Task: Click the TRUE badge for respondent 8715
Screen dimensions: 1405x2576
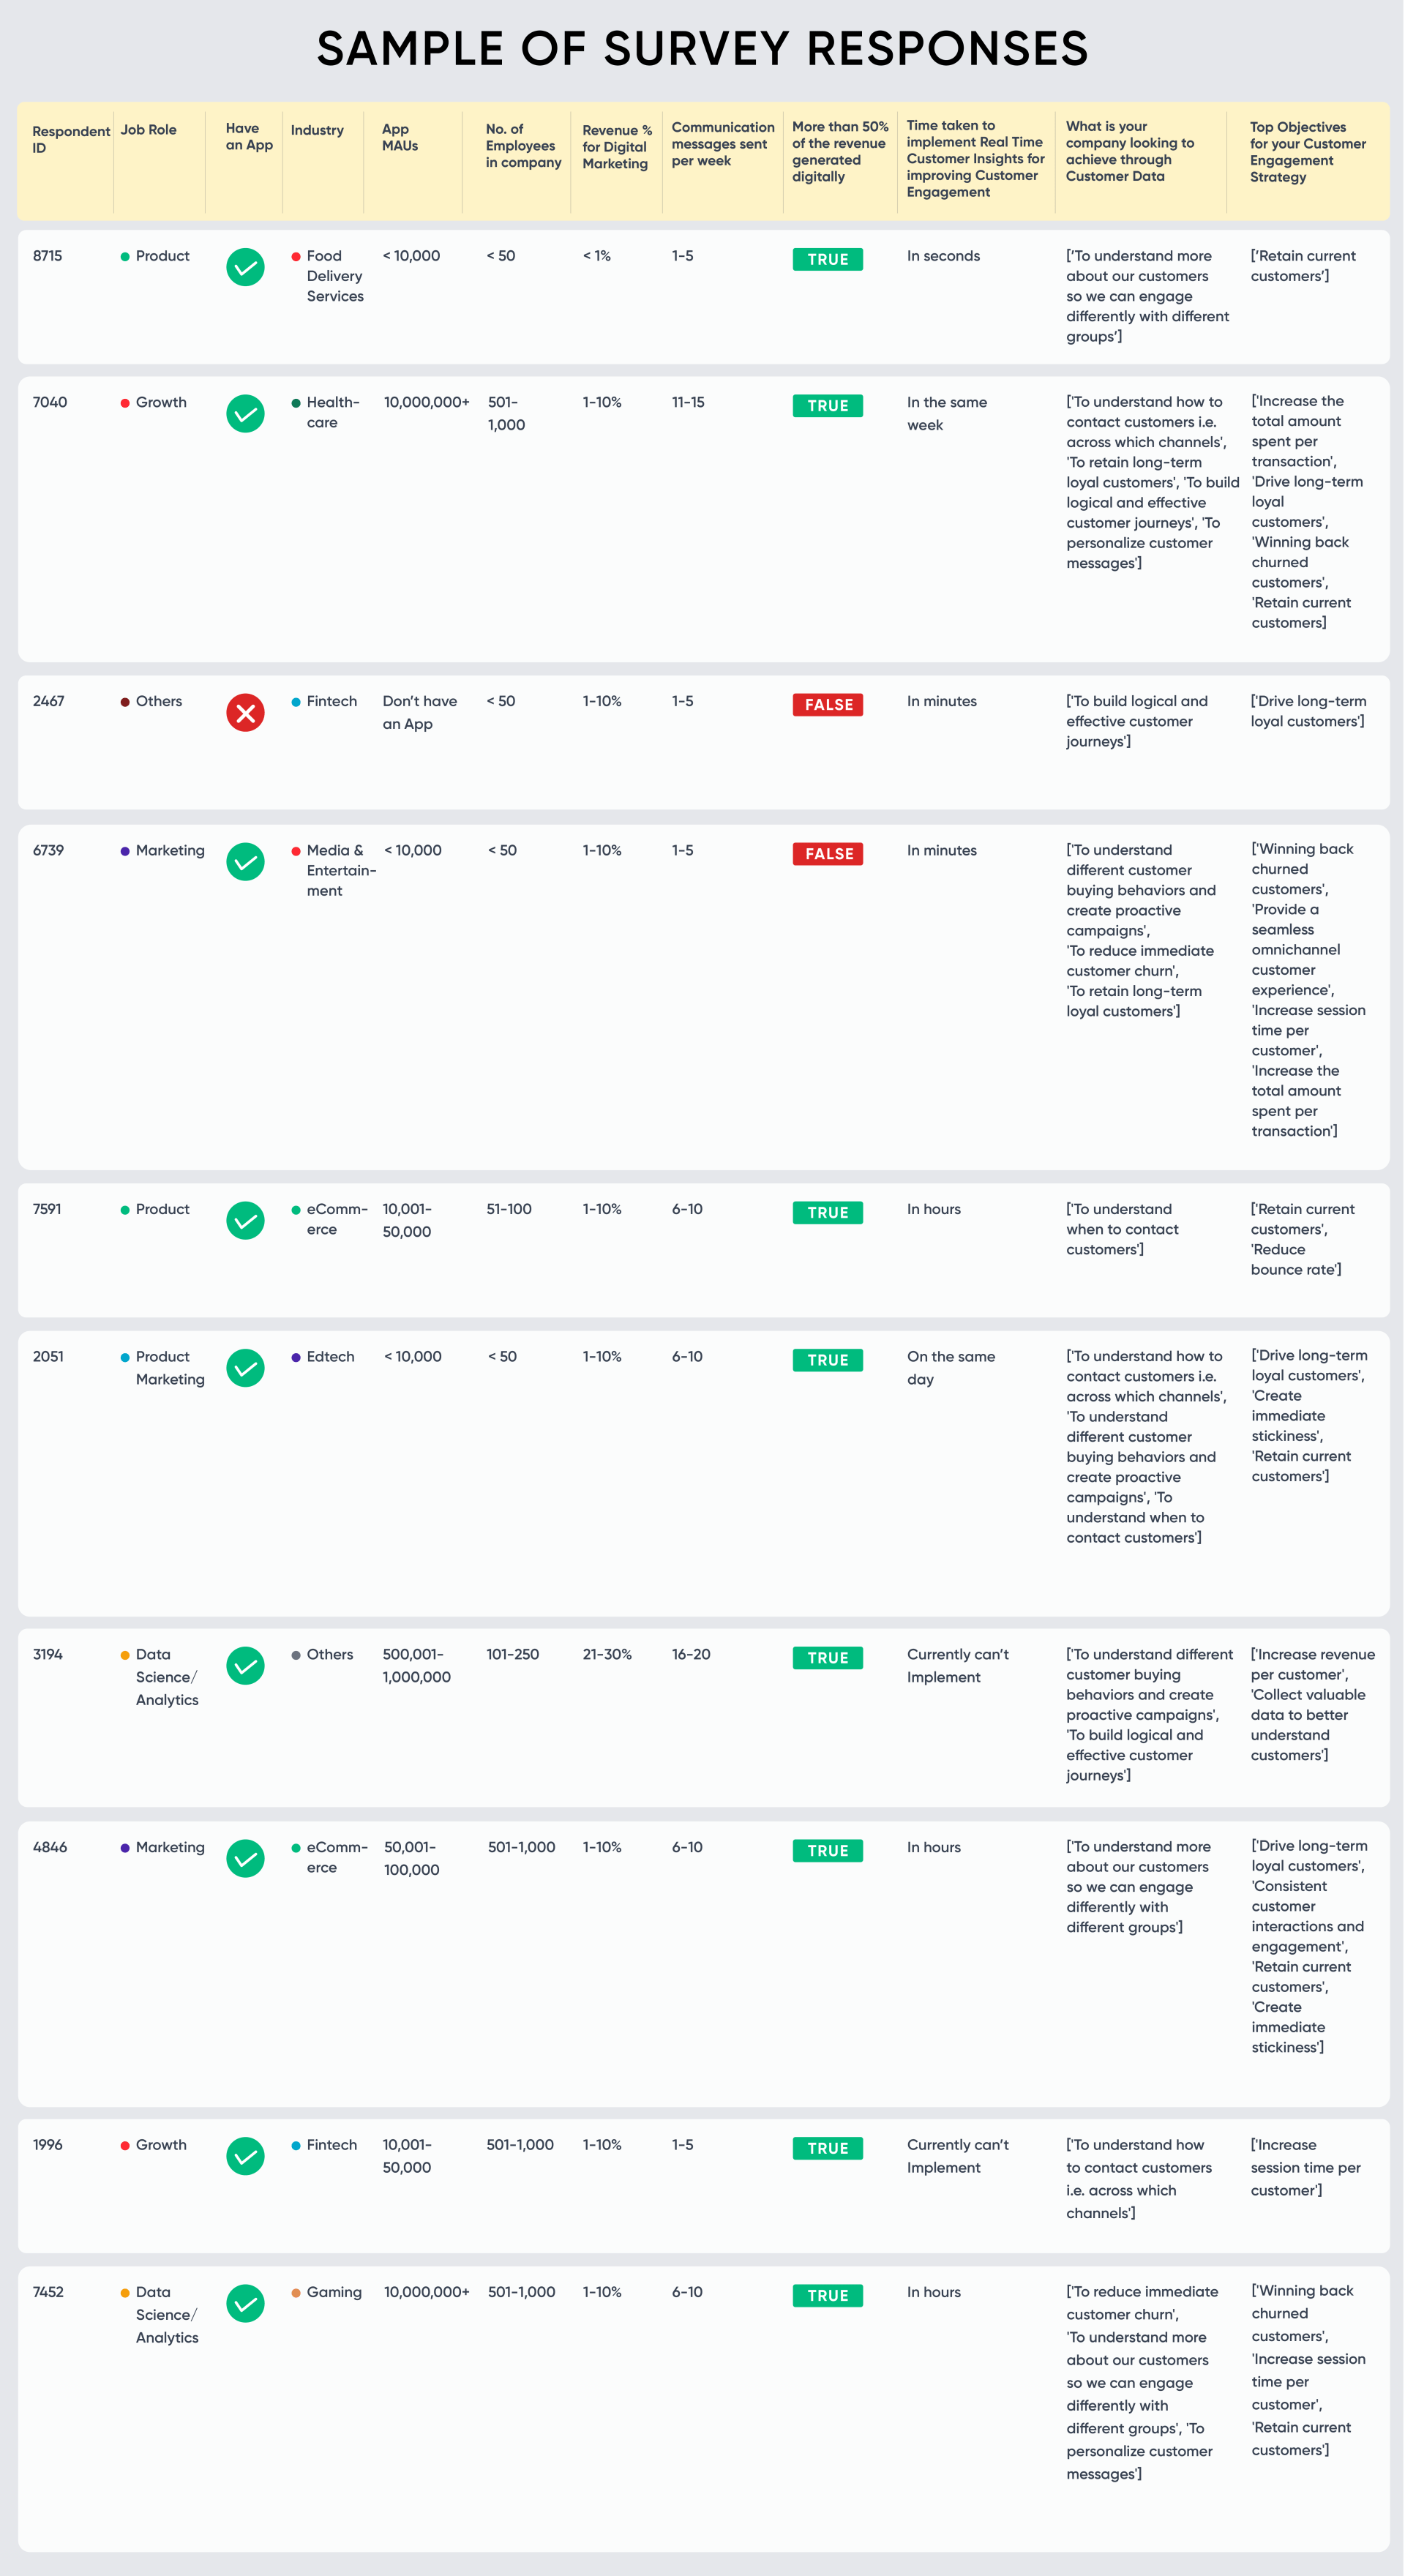Action: coord(828,259)
